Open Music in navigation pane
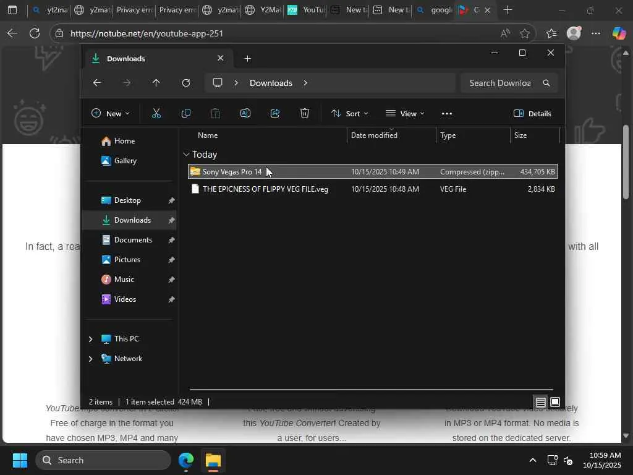633x475 pixels. tap(129, 280)
